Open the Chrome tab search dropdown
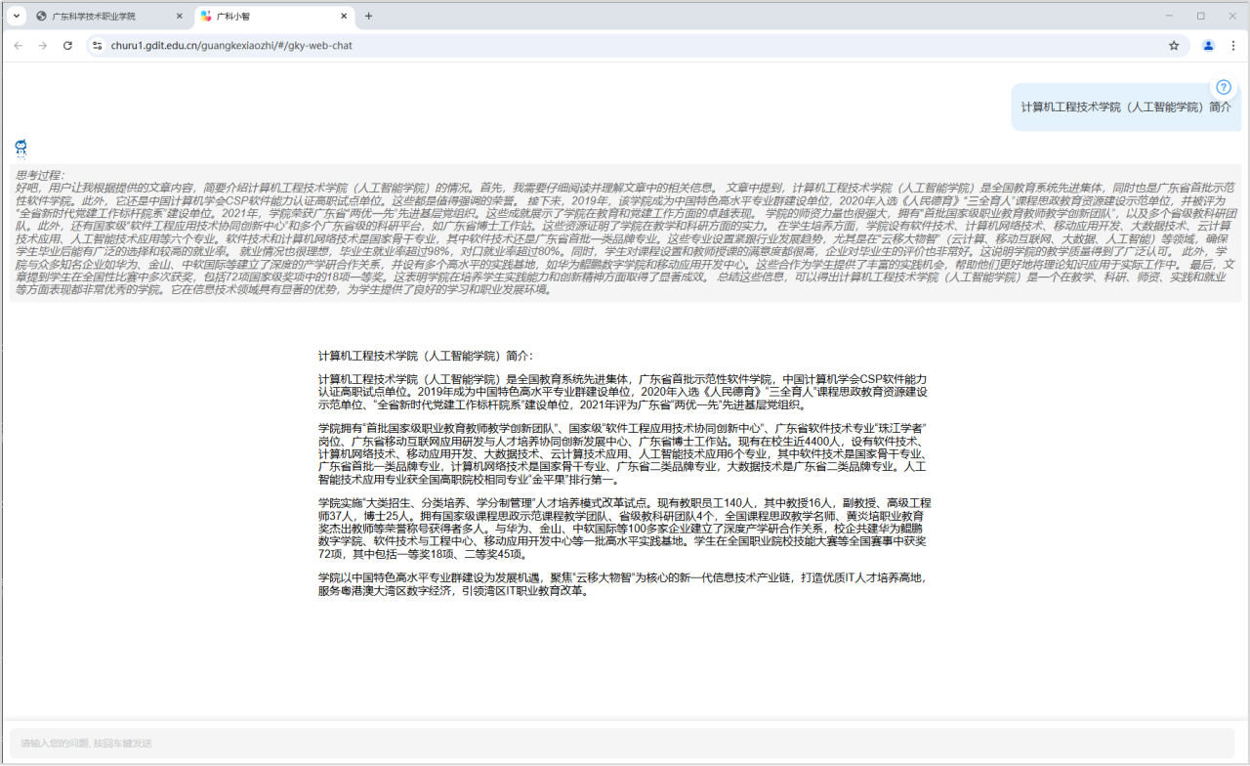Screen dimensions: 1250x766 pos(16,16)
